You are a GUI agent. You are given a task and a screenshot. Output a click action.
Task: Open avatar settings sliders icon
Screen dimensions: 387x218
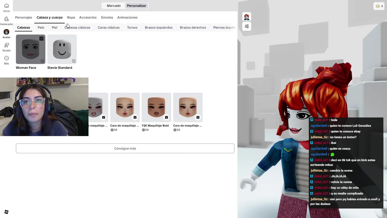click(247, 26)
